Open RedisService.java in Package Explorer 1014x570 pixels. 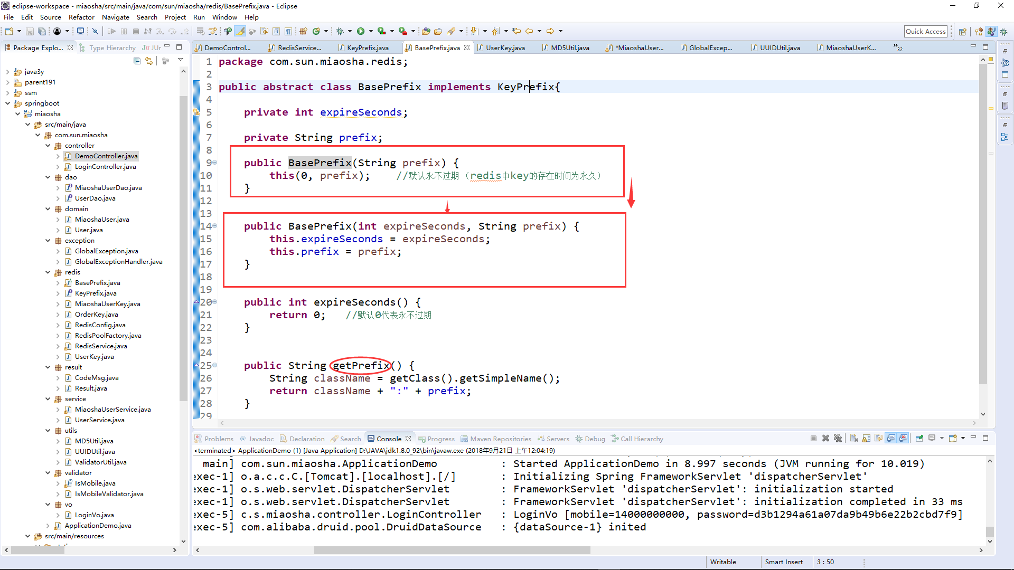(x=100, y=346)
